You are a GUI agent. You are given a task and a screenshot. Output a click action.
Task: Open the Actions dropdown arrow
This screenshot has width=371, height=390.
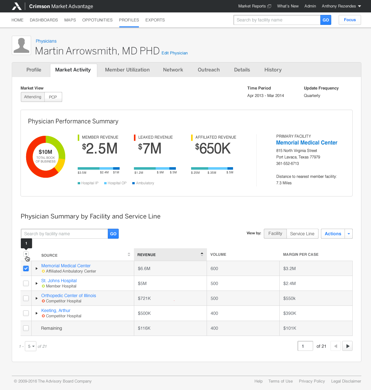(349, 234)
